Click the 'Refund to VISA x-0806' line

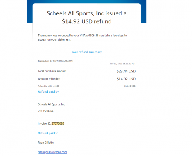point(48,86)
